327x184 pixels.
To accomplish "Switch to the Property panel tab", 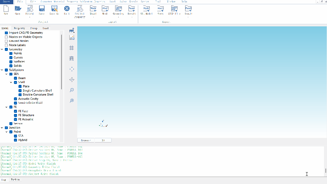I will pos(19,28).
